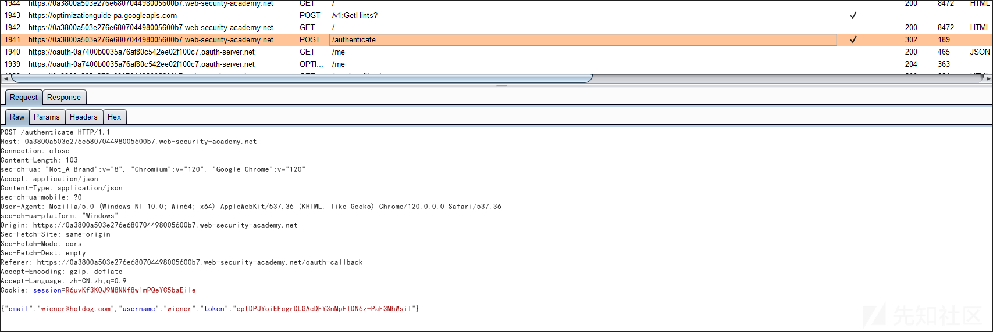The image size is (993, 332).
Task: Click the Connection: close header line
Action: click(x=35, y=151)
